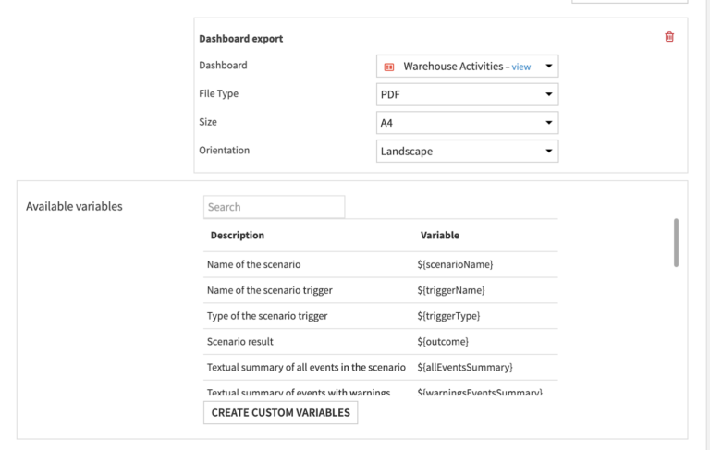The image size is (710, 450).
Task: Delete the Dashboard export attachment via trash icon
Action: point(669,37)
